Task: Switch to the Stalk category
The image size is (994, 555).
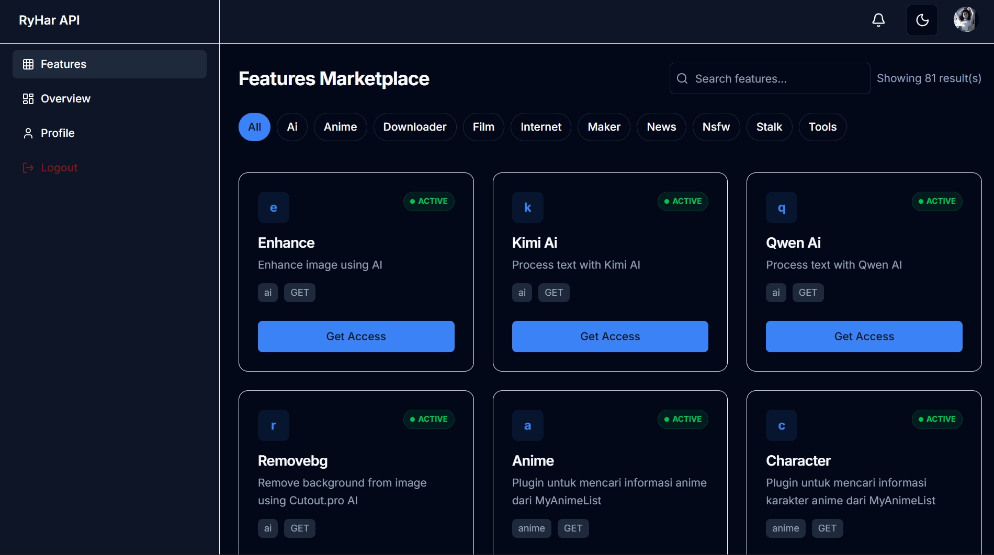Action: point(769,127)
